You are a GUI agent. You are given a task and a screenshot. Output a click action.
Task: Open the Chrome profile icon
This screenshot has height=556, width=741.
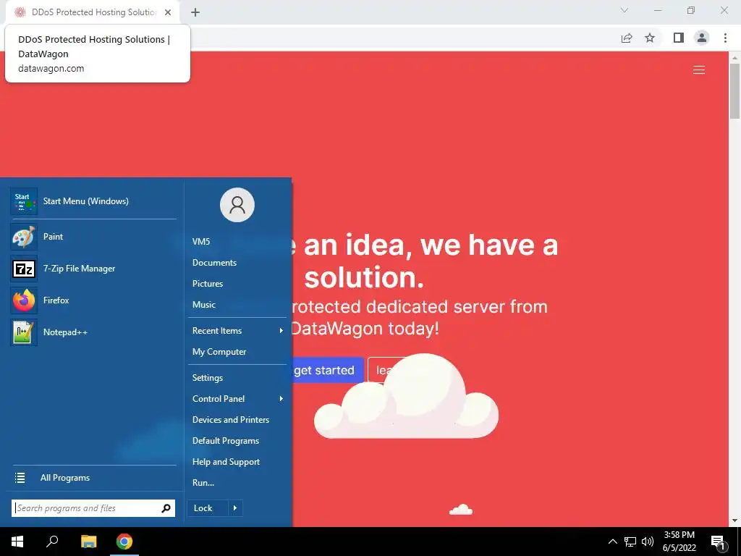tap(702, 38)
